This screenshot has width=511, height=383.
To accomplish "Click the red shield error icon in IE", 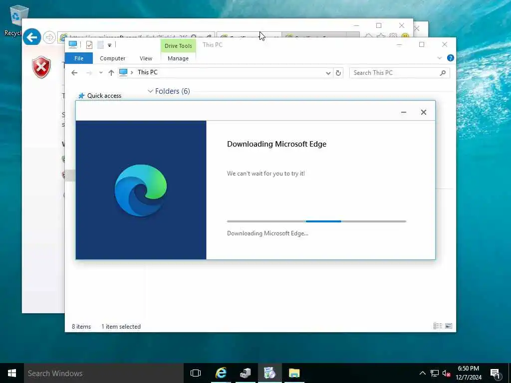I will (41, 67).
